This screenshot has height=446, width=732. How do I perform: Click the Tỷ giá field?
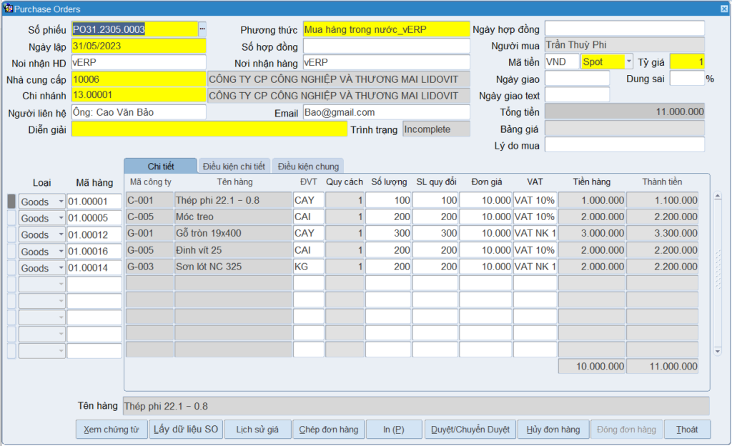click(687, 61)
